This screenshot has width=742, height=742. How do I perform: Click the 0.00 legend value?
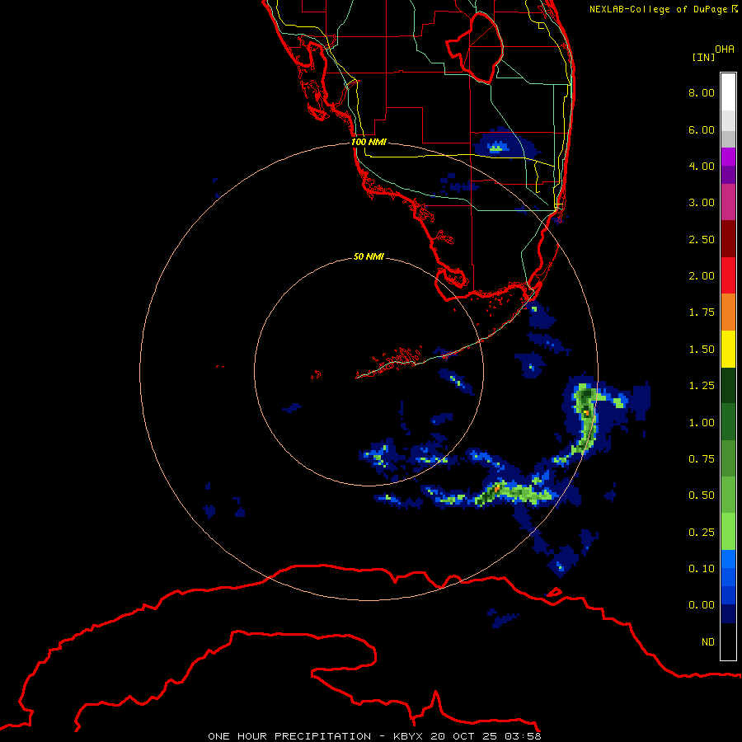click(x=702, y=605)
